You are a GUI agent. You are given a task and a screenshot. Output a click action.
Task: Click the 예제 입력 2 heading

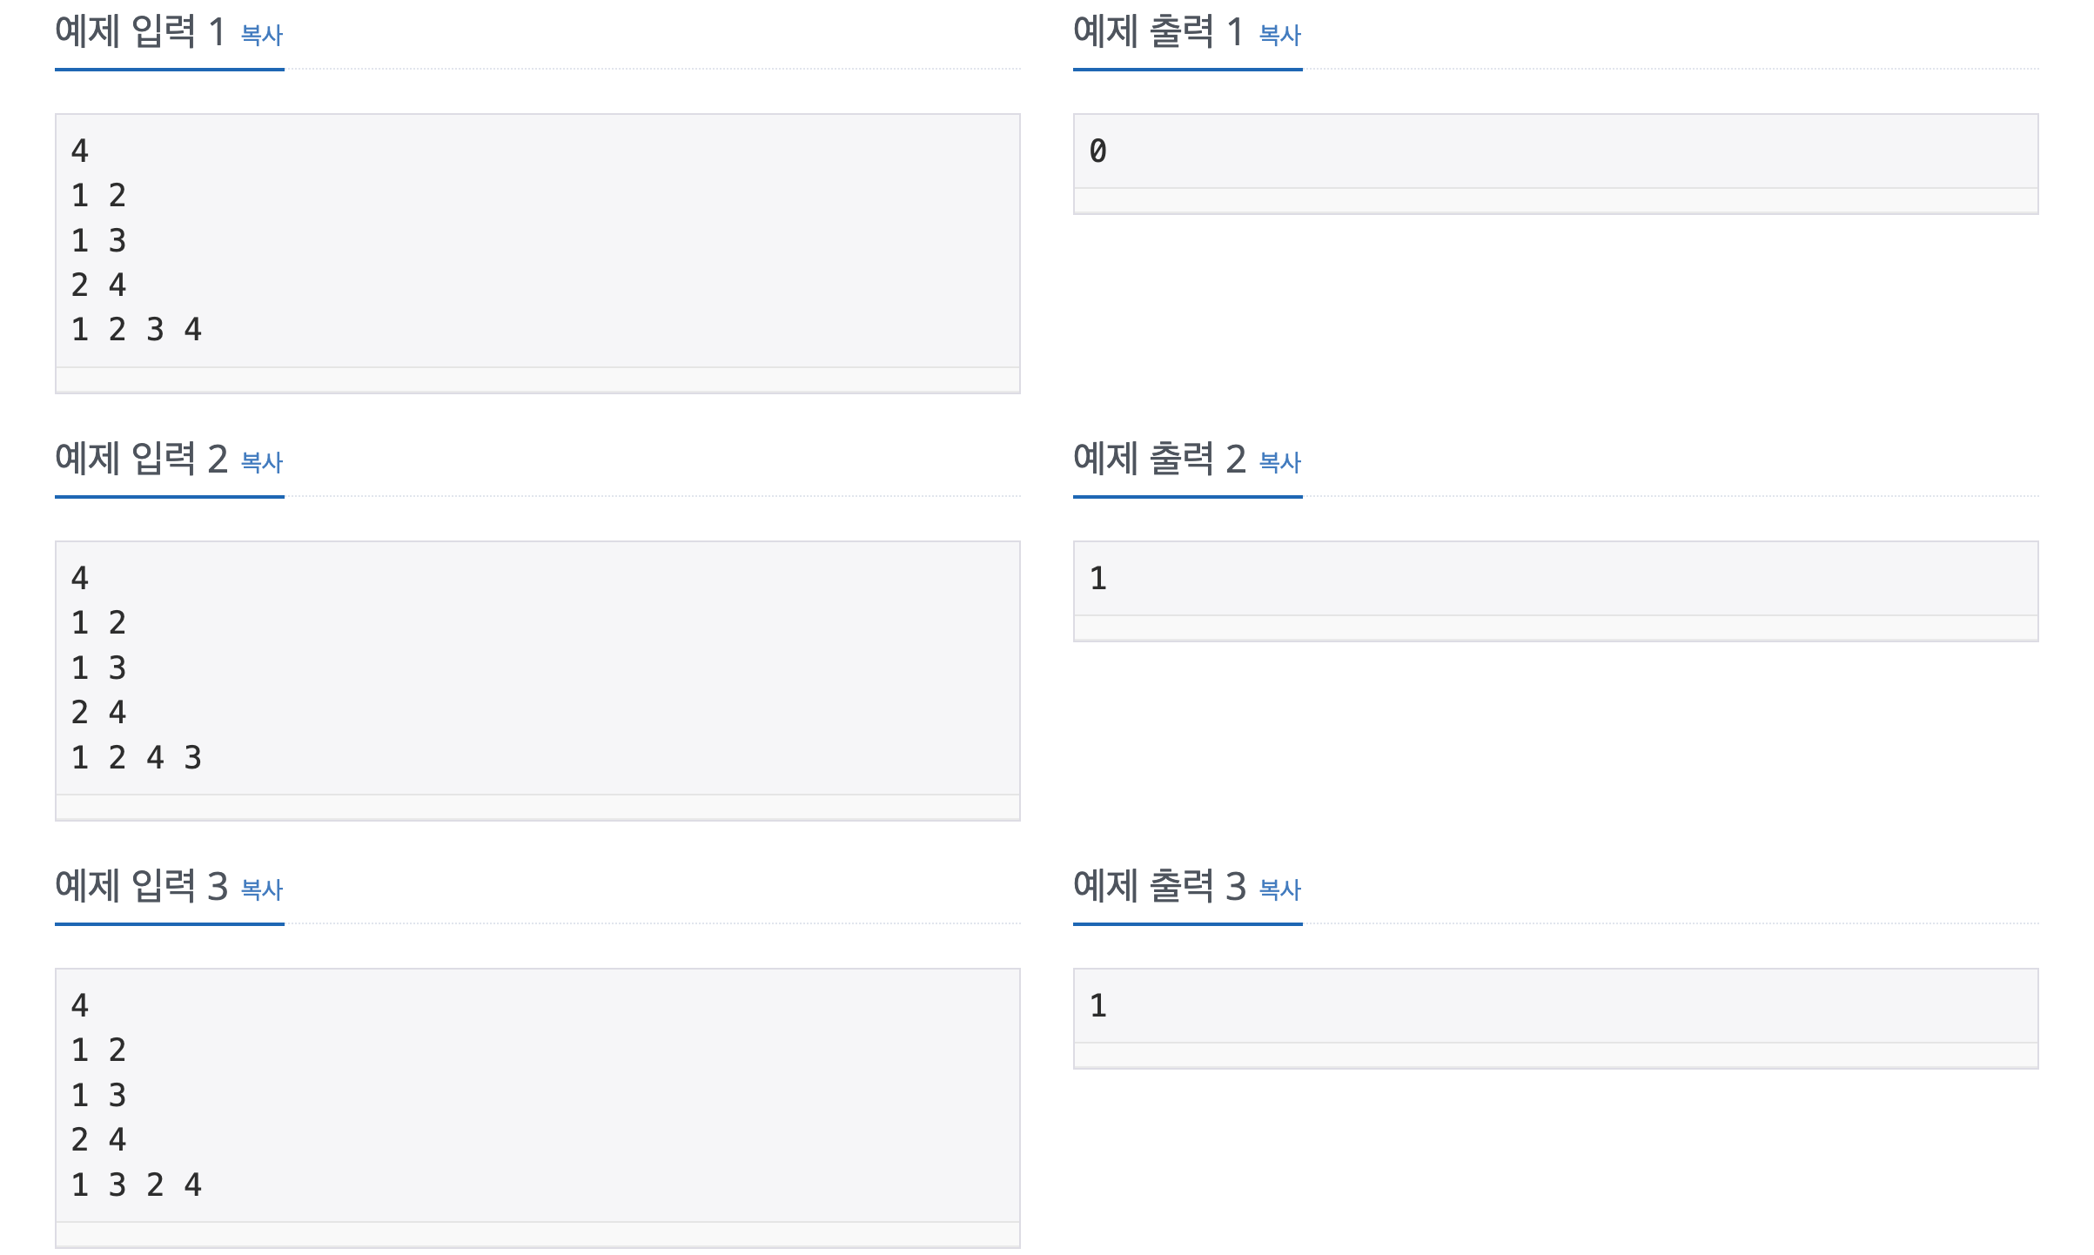[x=139, y=459]
